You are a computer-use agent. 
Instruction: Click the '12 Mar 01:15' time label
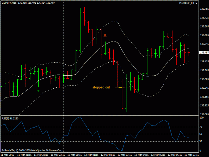coord(91,155)
